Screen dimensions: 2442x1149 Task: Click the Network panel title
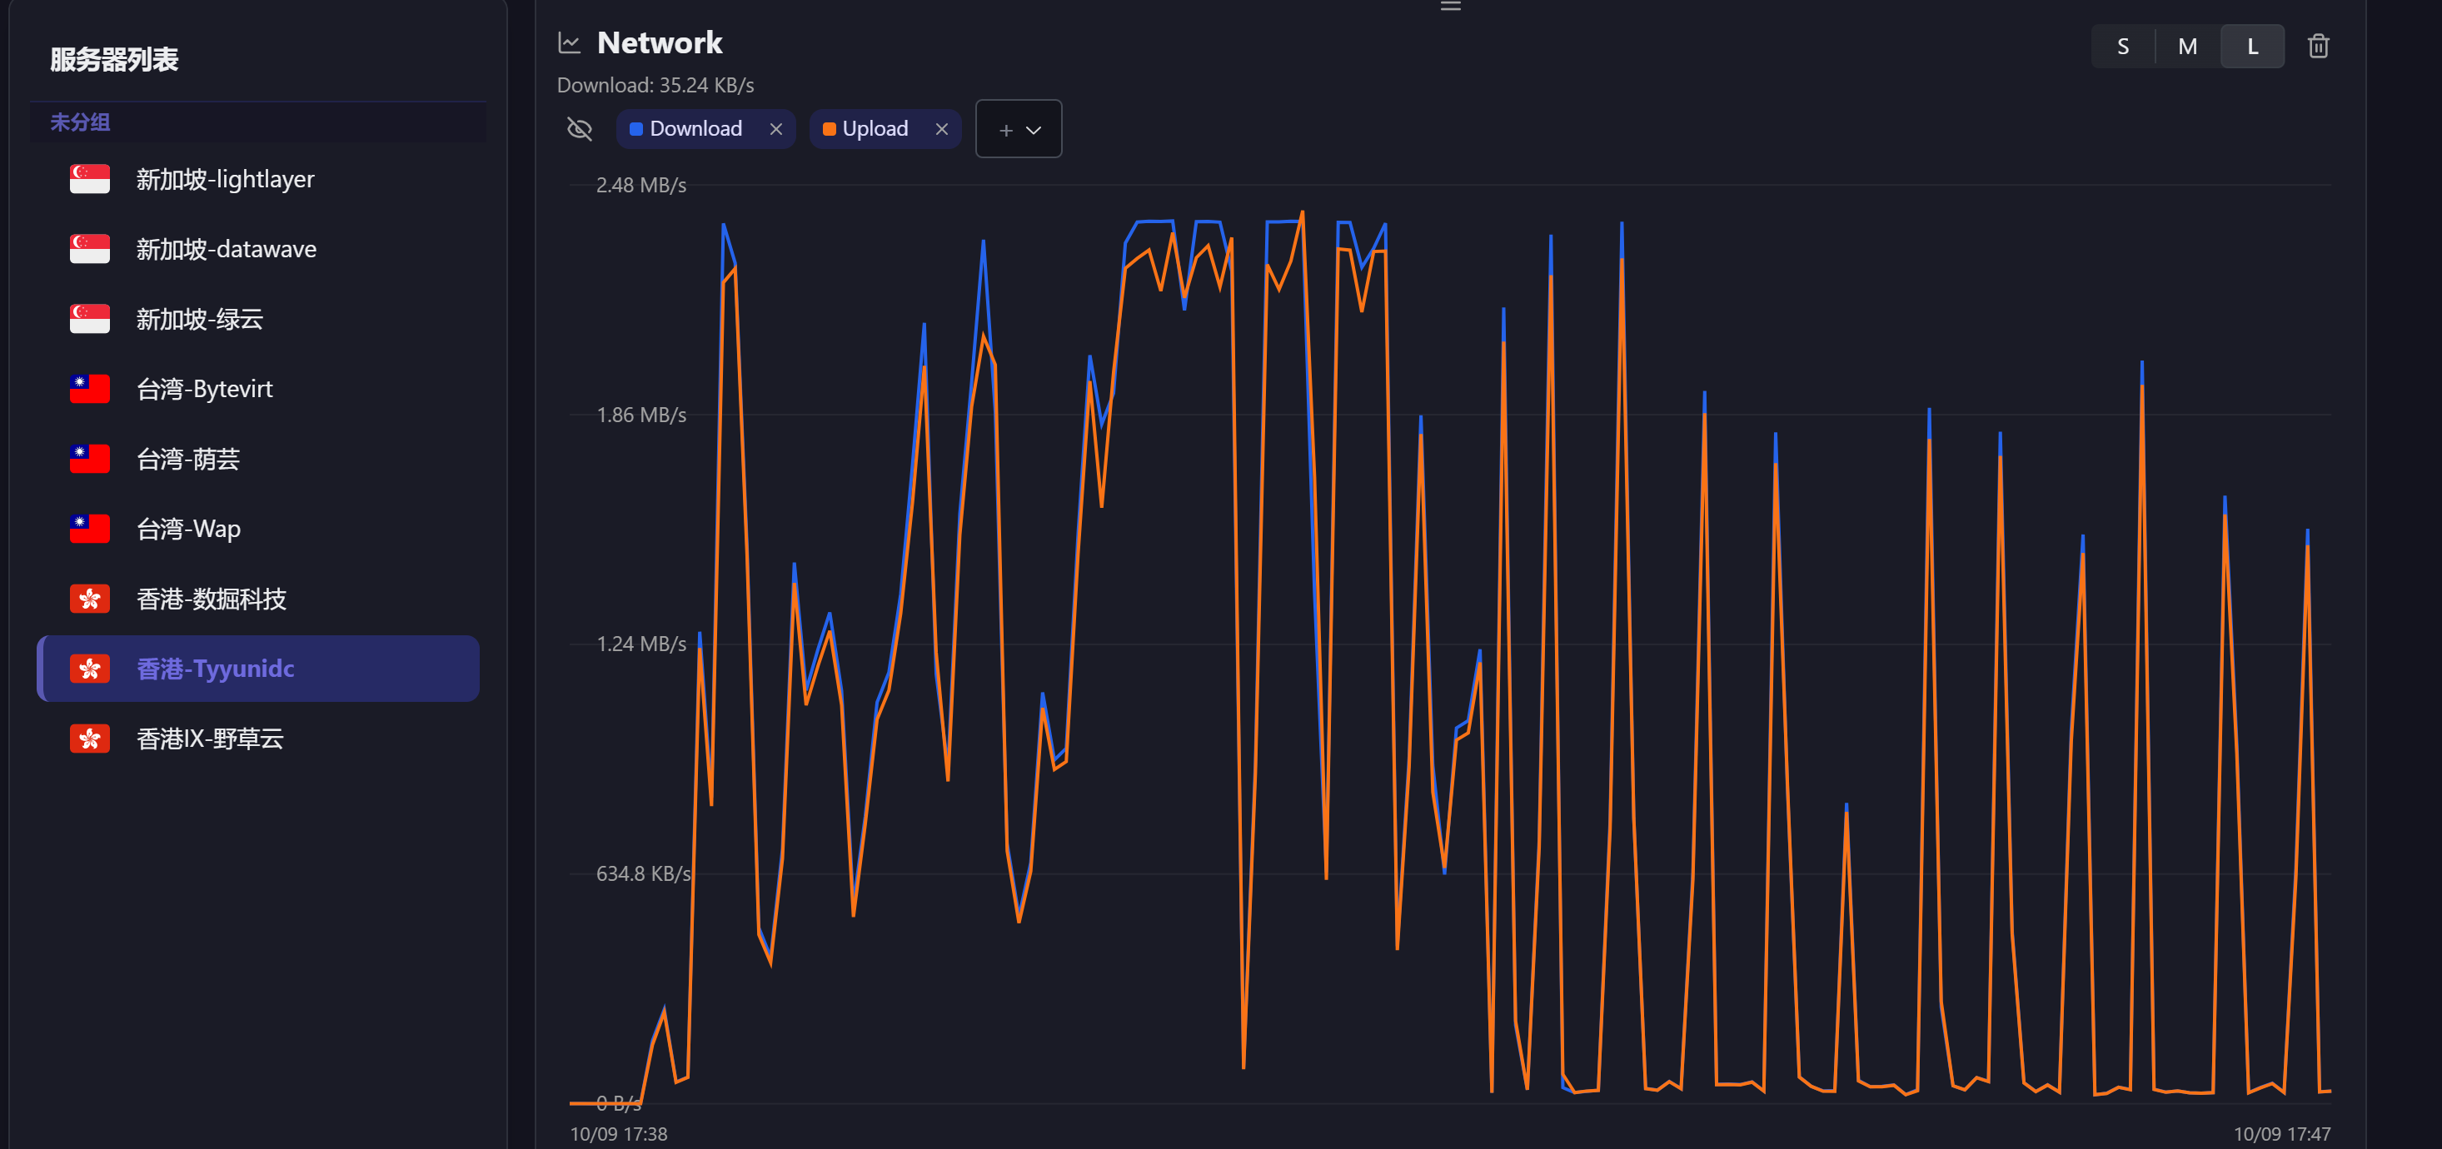tap(660, 42)
